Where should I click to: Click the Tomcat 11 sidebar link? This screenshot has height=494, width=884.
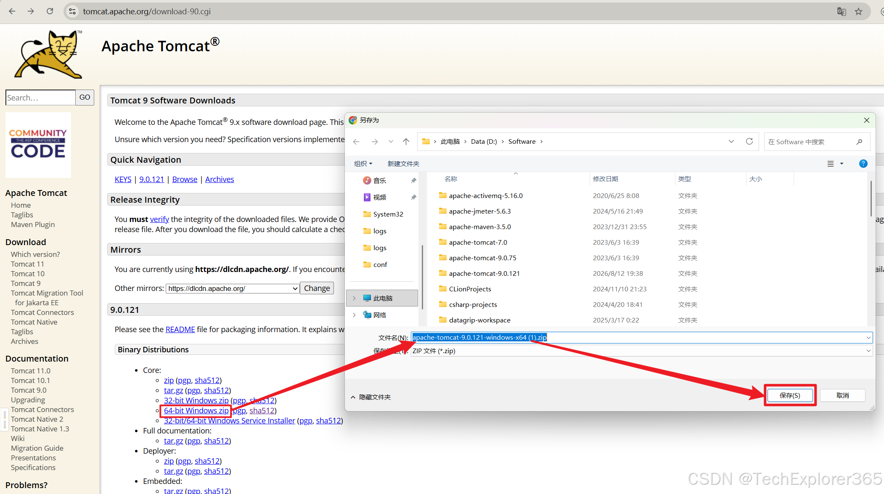(x=27, y=264)
